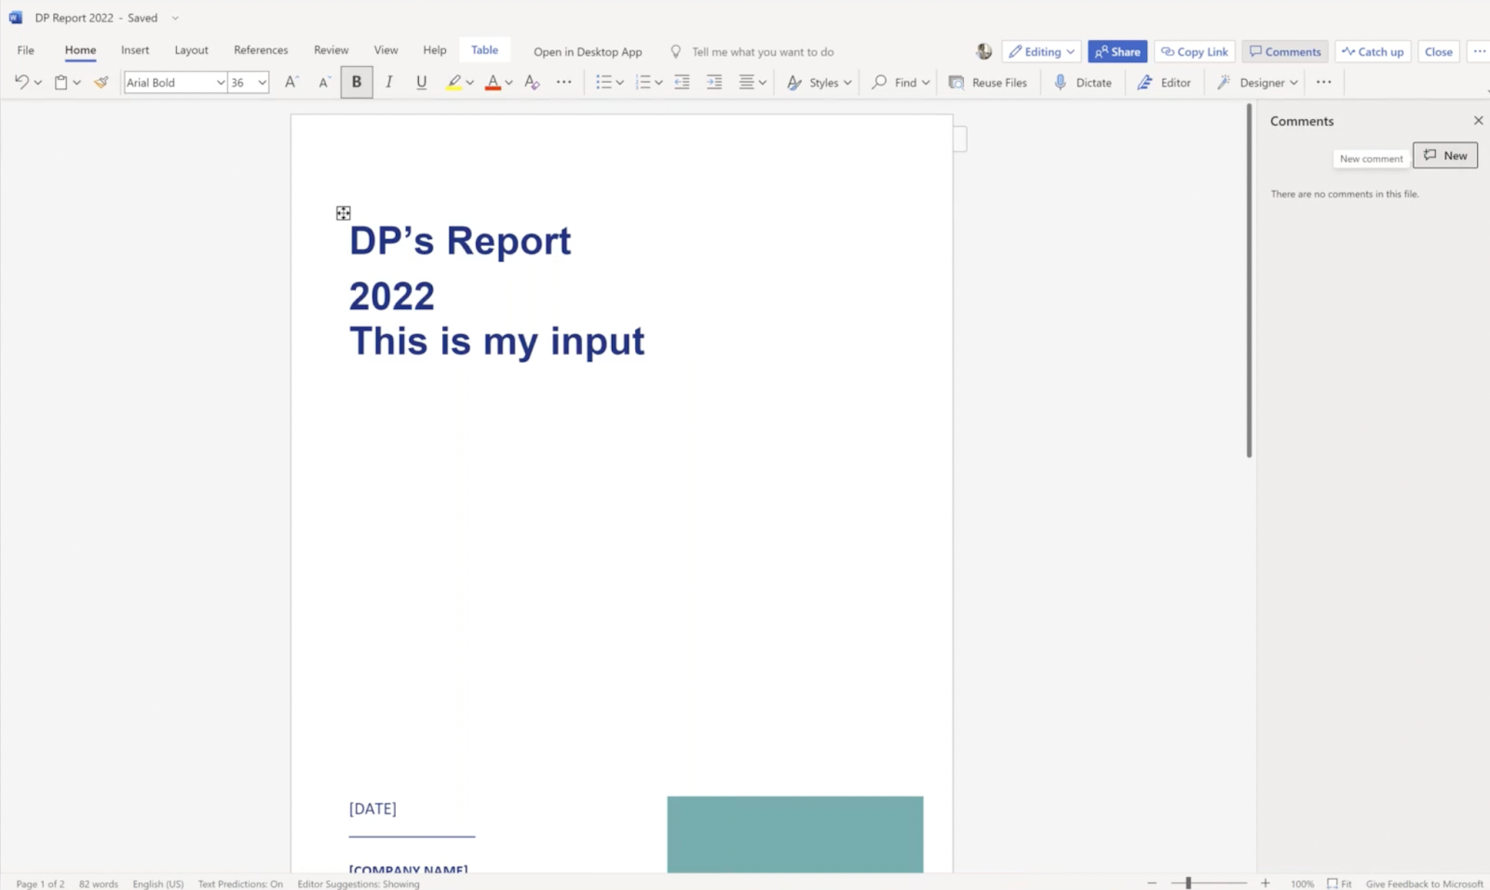This screenshot has height=890, width=1490.
Task: Click the Share button
Action: tap(1117, 52)
